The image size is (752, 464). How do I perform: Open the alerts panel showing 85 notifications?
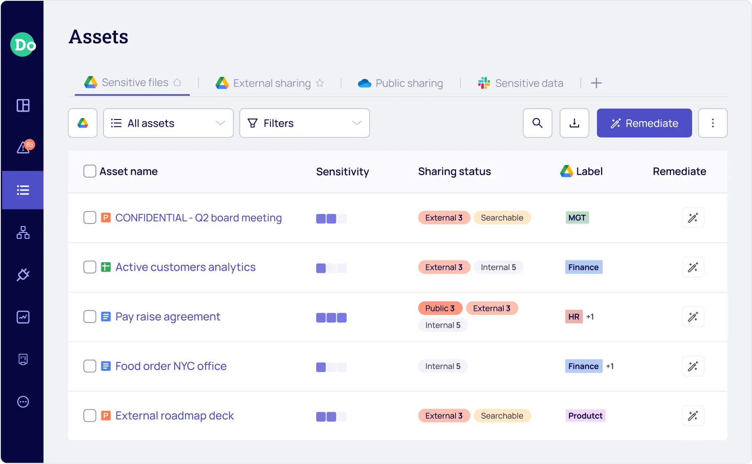pos(23,147)
